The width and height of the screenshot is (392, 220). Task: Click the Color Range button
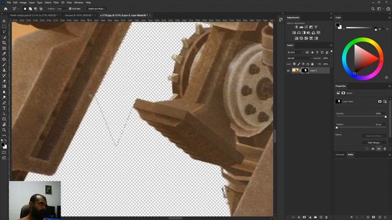(374, 142)
